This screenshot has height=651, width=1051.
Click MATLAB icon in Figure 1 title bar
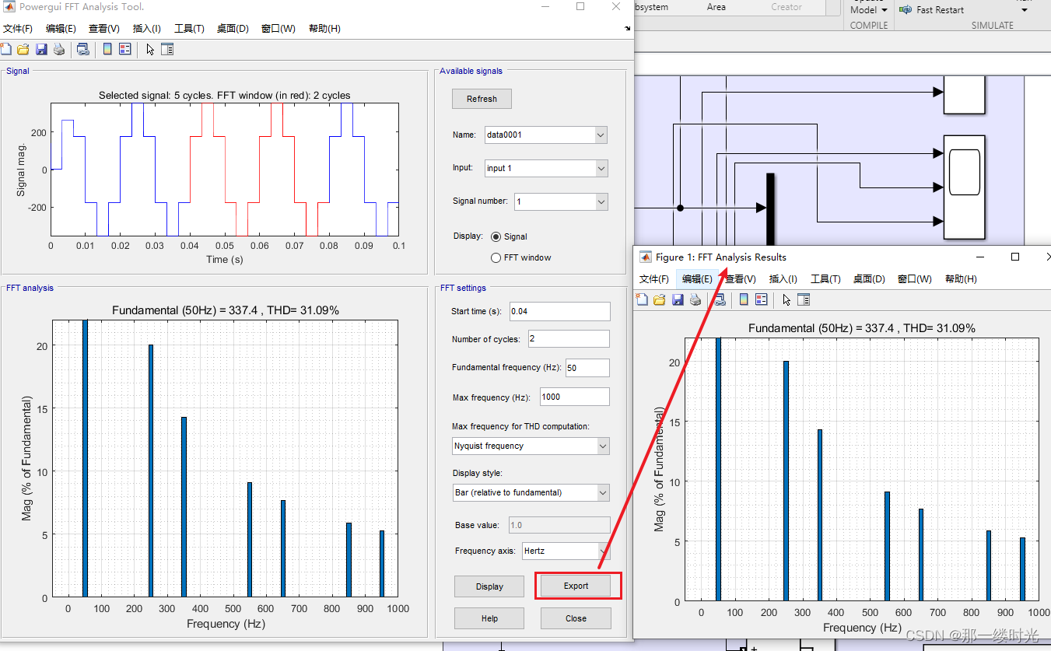[x=646, y=257]
